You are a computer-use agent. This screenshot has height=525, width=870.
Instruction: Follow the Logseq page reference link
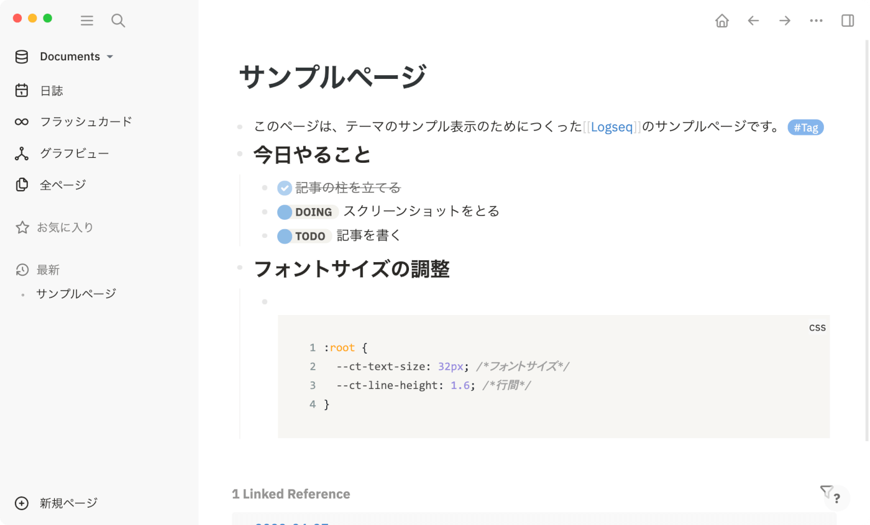point(612,126)
